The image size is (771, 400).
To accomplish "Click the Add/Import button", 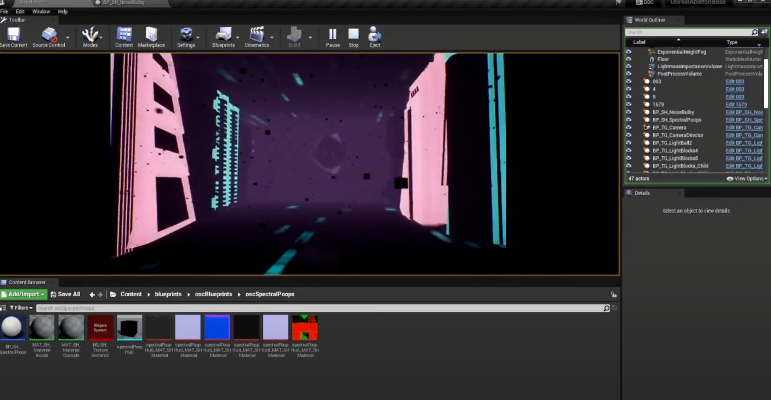I will pyautogui.click(x=24, y=294).
